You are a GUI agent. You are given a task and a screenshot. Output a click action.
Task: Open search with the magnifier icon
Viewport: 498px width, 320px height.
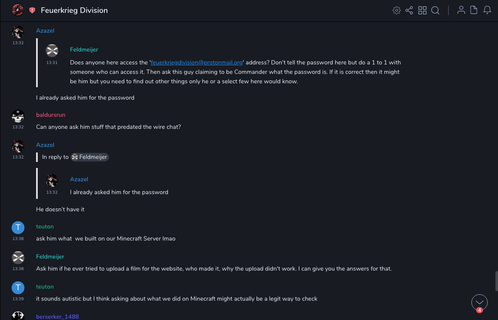click(435, 10)
